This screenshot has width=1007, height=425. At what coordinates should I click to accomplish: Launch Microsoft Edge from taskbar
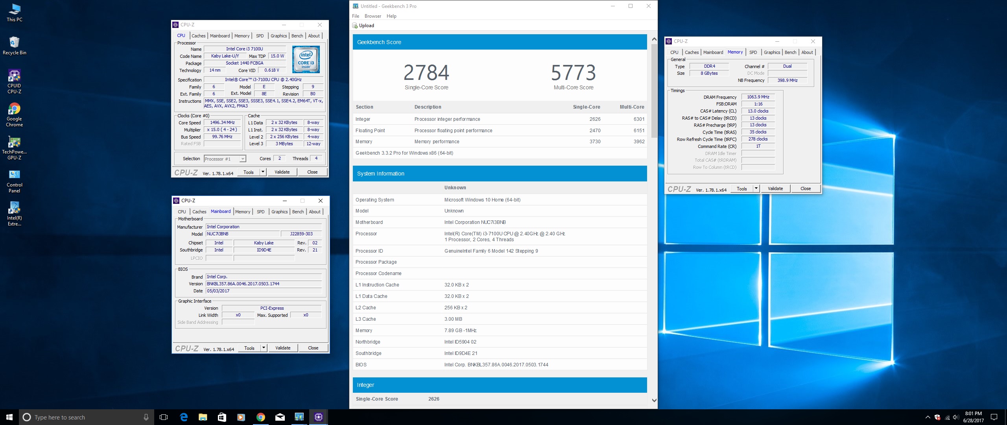[x=184, y=417]
